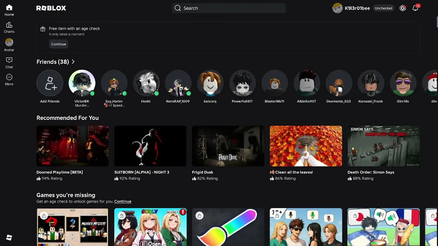
Task: Open friend Powerfull417's avatar
Action: coord(242,83)
